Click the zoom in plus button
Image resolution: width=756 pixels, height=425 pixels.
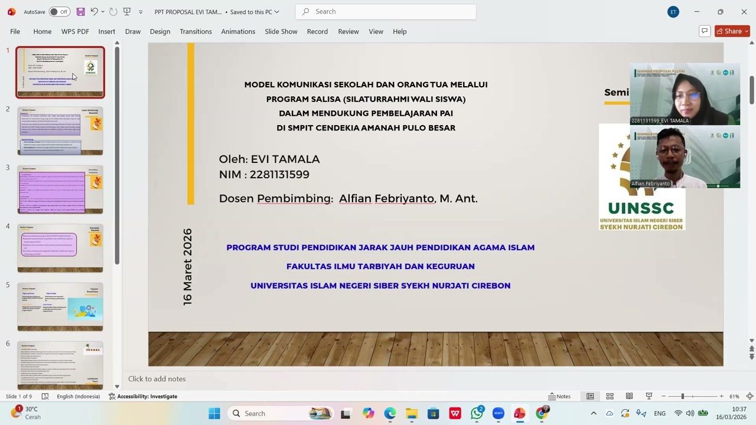[721, 396]
